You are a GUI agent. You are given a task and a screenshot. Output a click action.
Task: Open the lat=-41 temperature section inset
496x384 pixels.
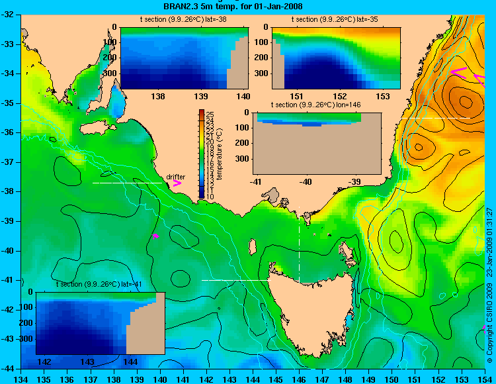pos(101,323)
